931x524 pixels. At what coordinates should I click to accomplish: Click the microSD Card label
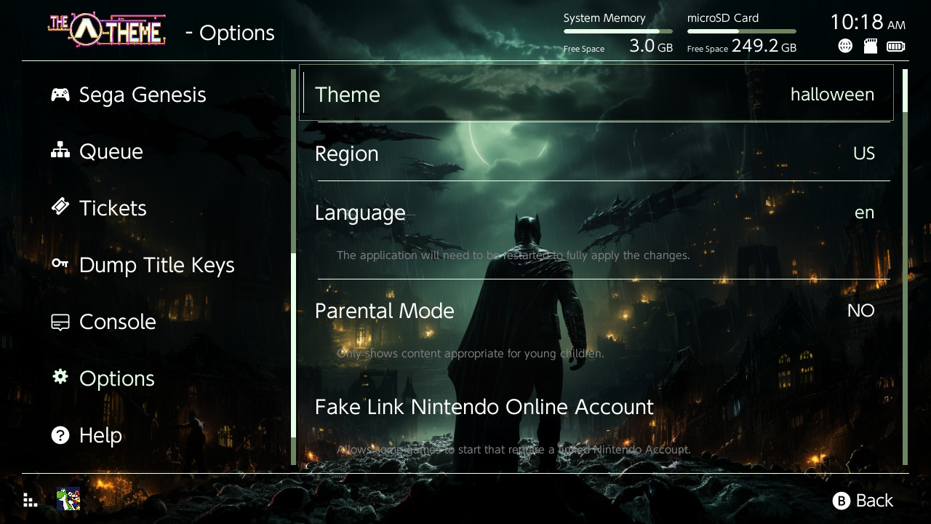coord(723,18)
